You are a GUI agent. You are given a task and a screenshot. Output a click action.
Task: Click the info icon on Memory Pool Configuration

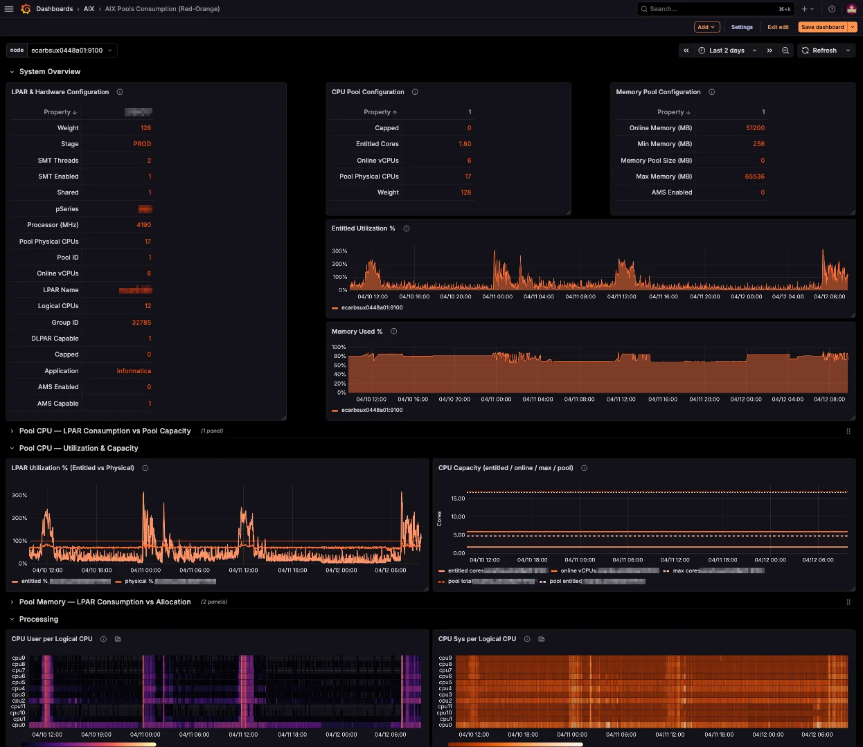coord(711,91)
